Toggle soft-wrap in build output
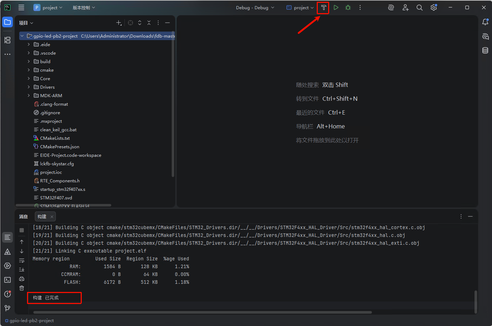Viewport: 492px width, 326px height. point(22,260)
